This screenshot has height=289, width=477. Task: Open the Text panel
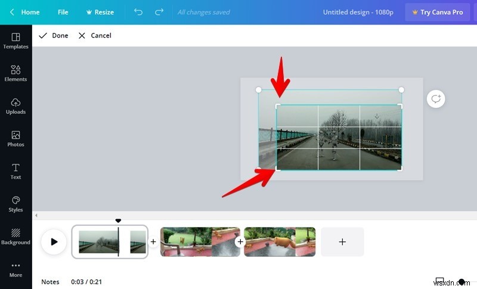point(16,172)
